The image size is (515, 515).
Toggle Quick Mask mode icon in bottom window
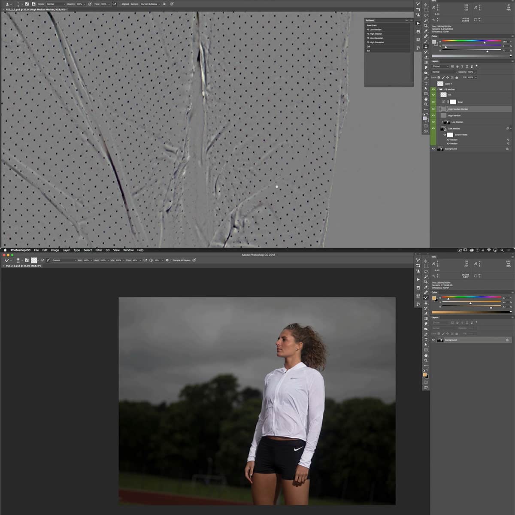[426, 382]
